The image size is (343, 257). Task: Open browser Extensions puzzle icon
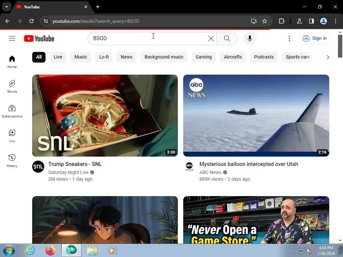(x=281, y=21)
